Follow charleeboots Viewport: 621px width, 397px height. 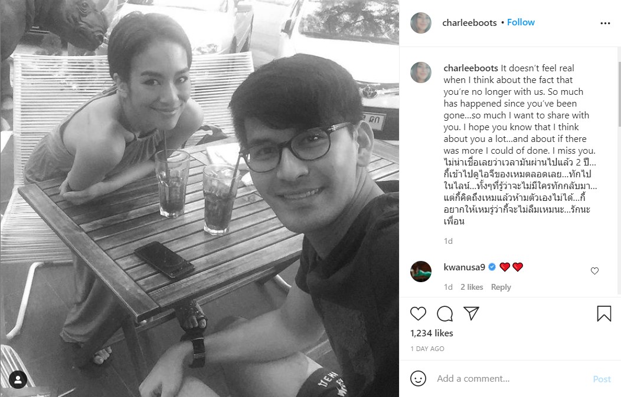pos(521,22)
